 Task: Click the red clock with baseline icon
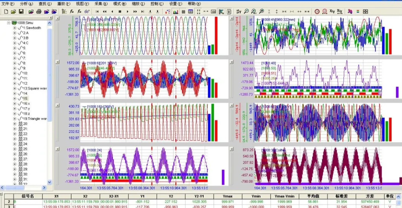pos(325,12)
